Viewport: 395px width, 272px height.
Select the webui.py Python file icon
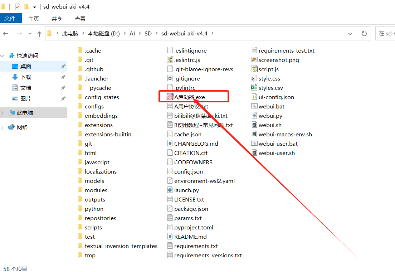(254, 116)
